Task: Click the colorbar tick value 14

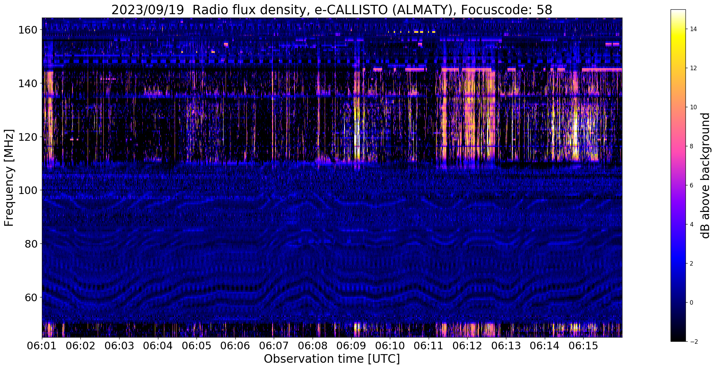Action: (693, 29)
